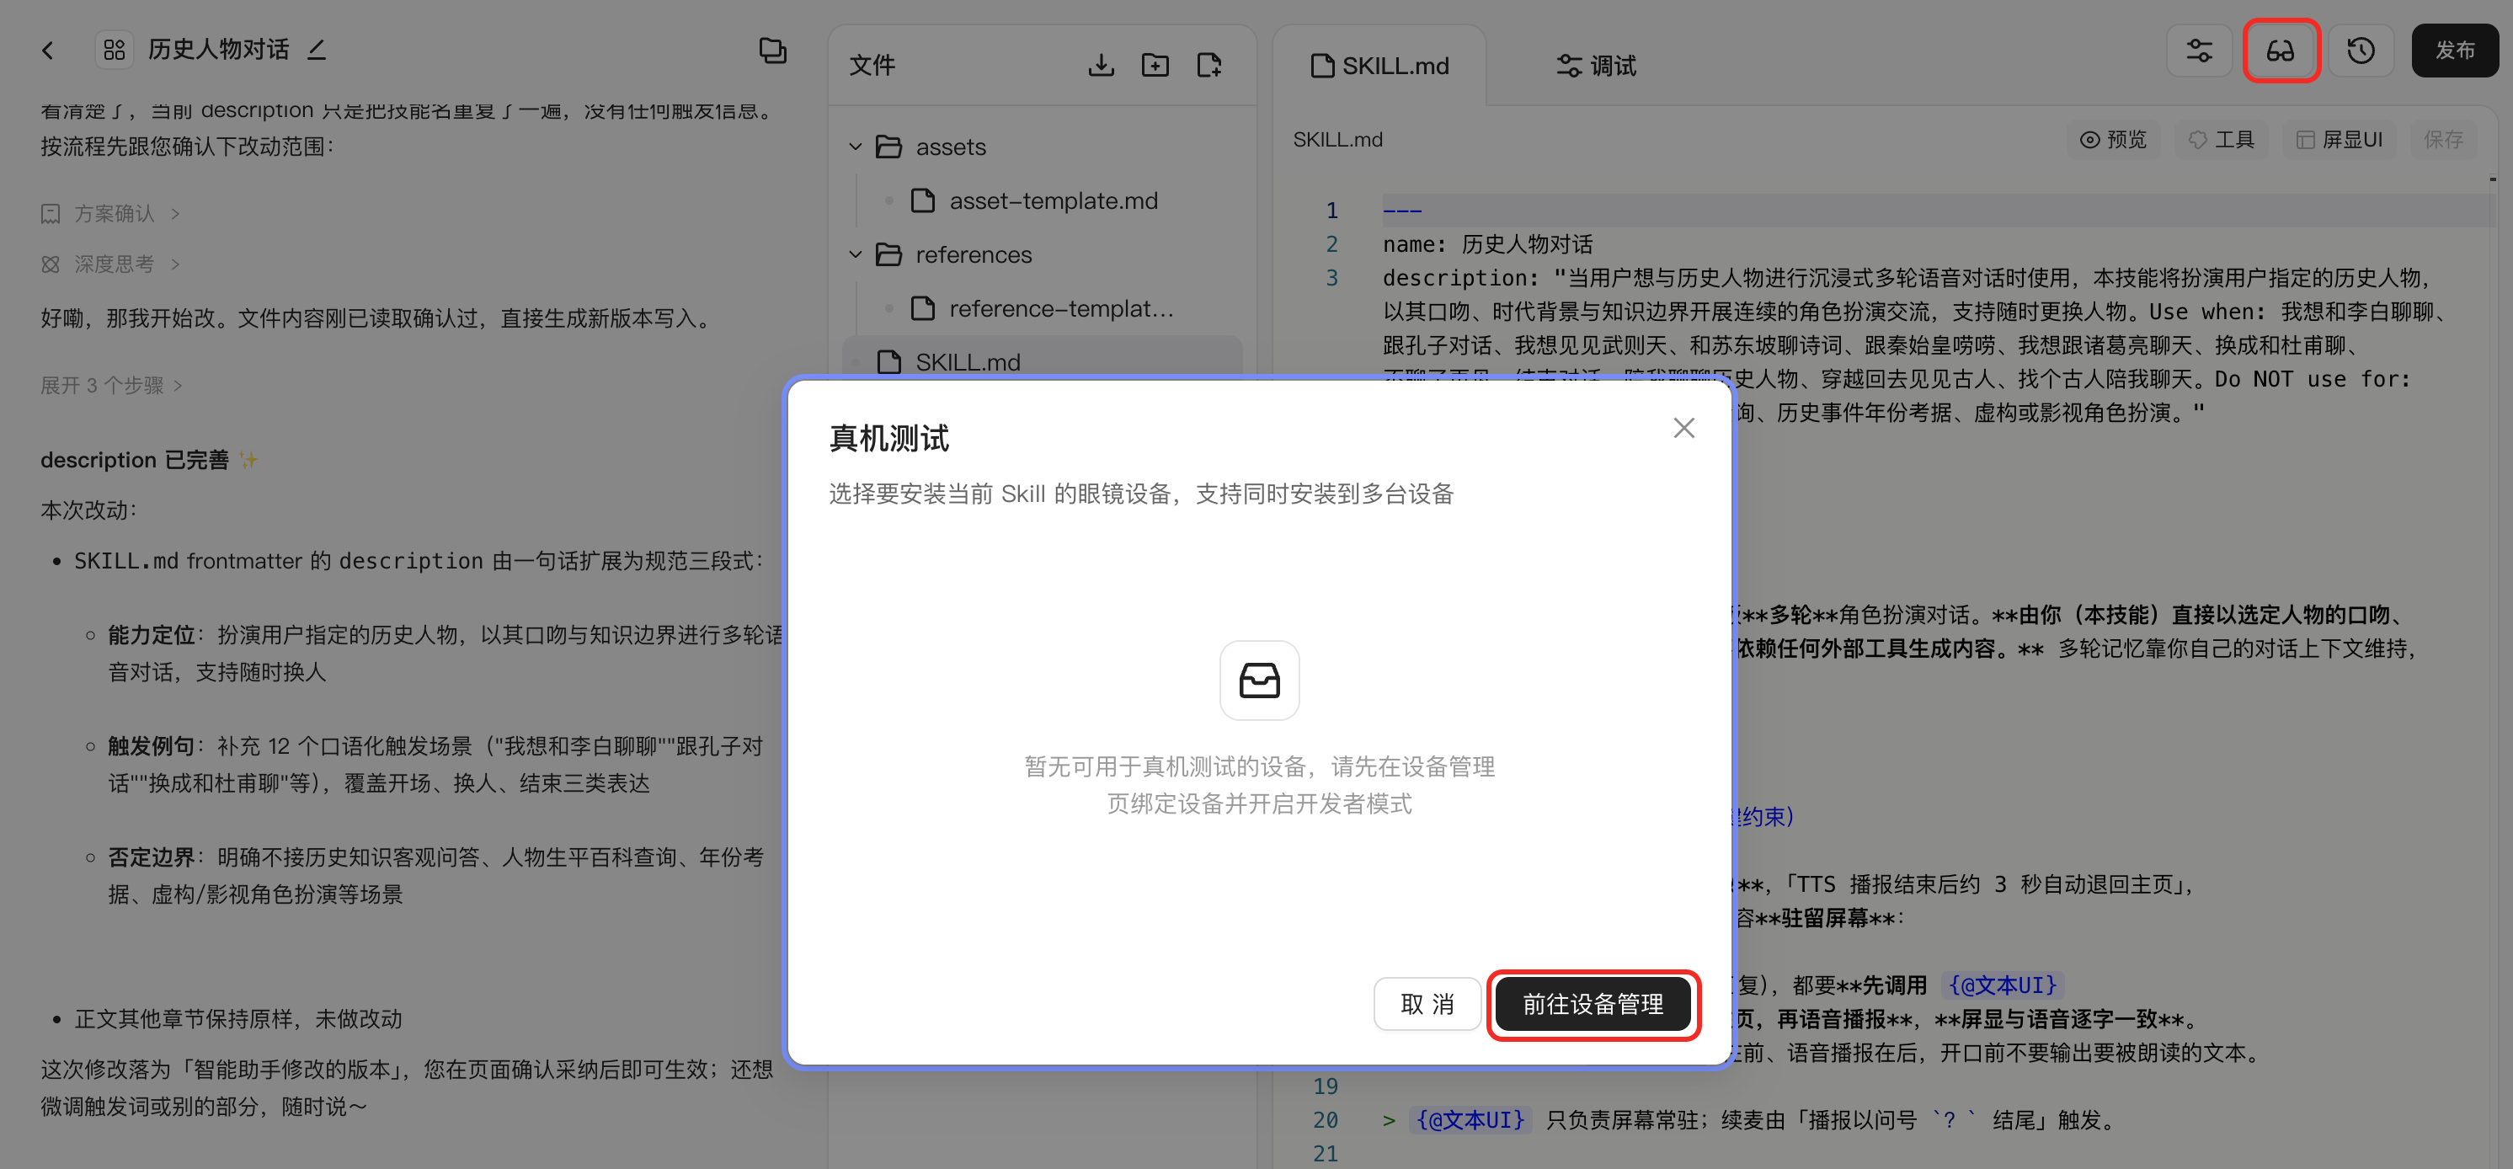Click the empty-inbox icon in the dialog
Image resolution: width=2513 pixels, height=1169 pixels.
click(x=1259, y=681)
